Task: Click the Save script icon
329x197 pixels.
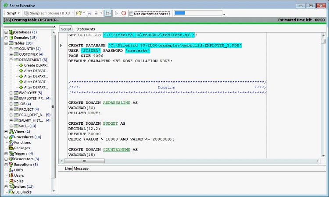Action: 89,13
